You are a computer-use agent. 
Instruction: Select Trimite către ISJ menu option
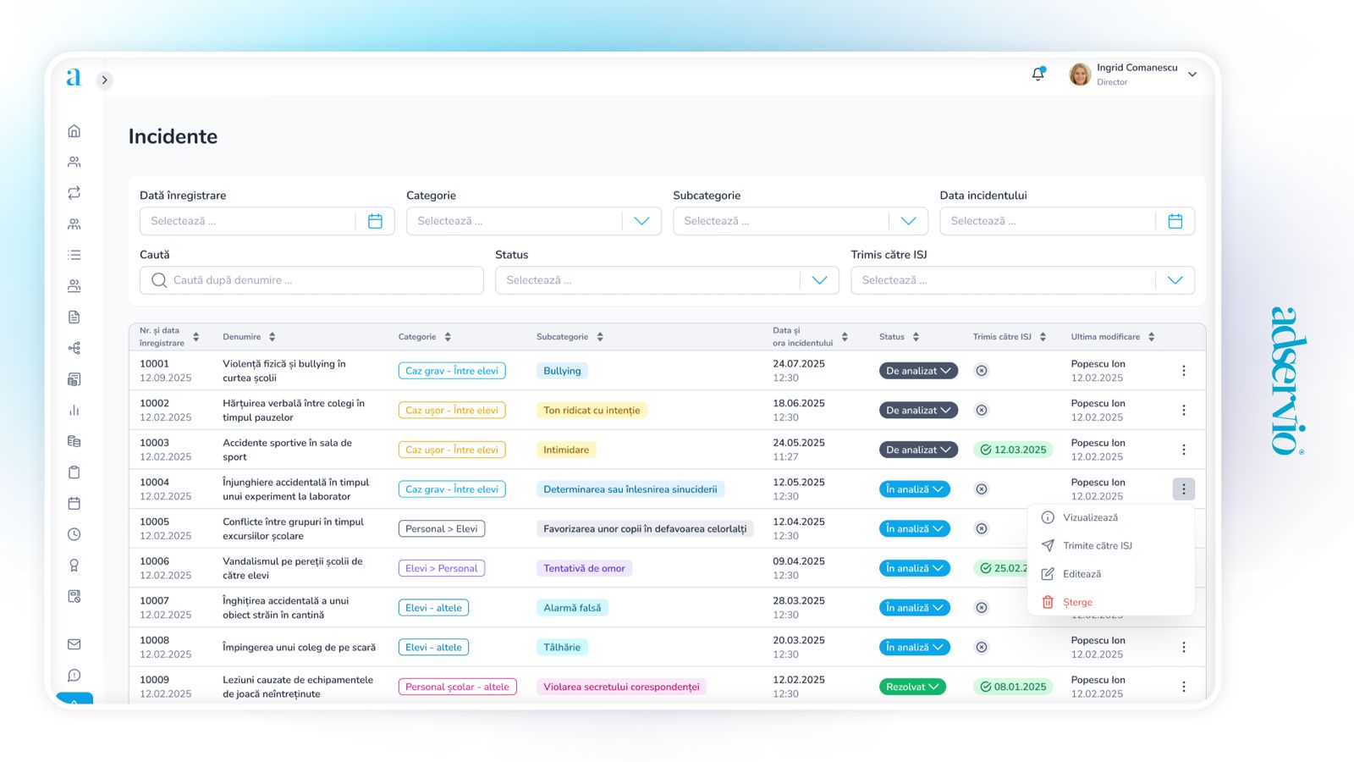coord(1097,546)
